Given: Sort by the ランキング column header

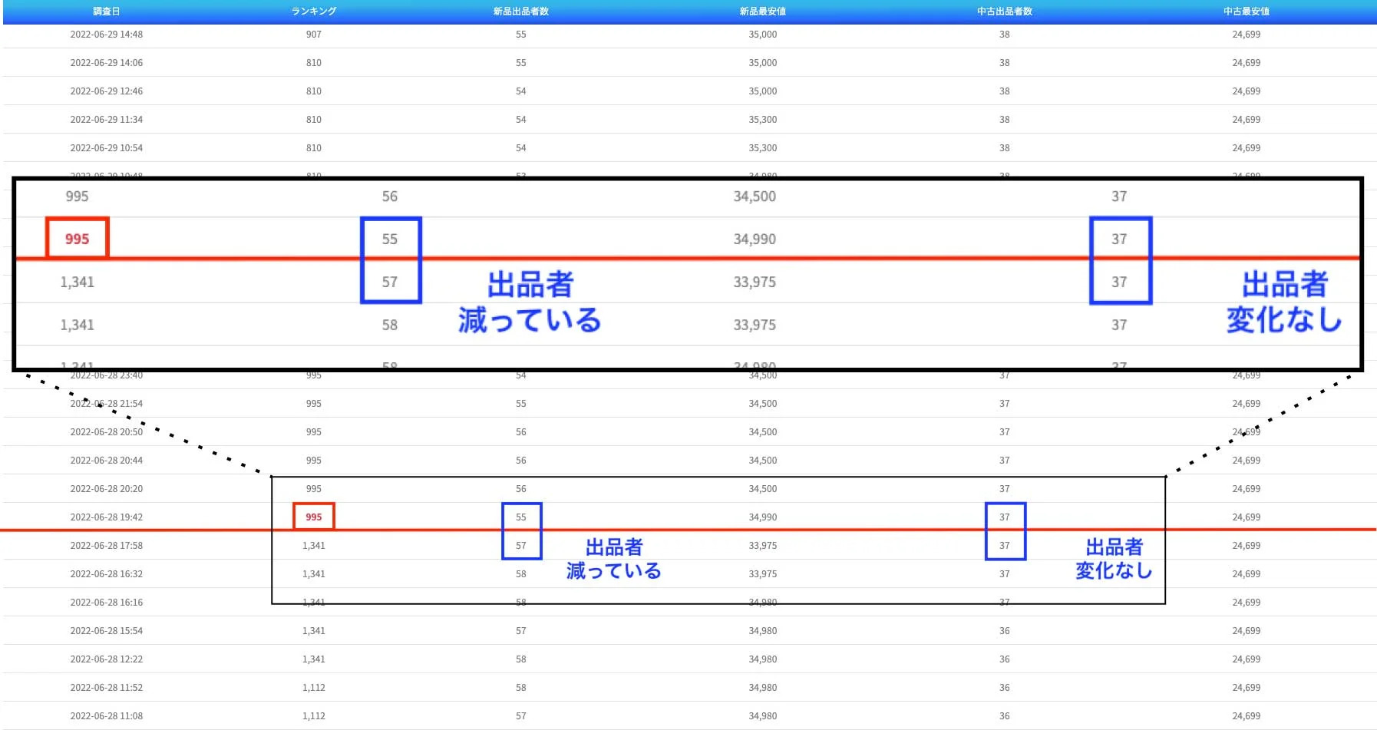Looking at the screenshot, I should point(313,12).
